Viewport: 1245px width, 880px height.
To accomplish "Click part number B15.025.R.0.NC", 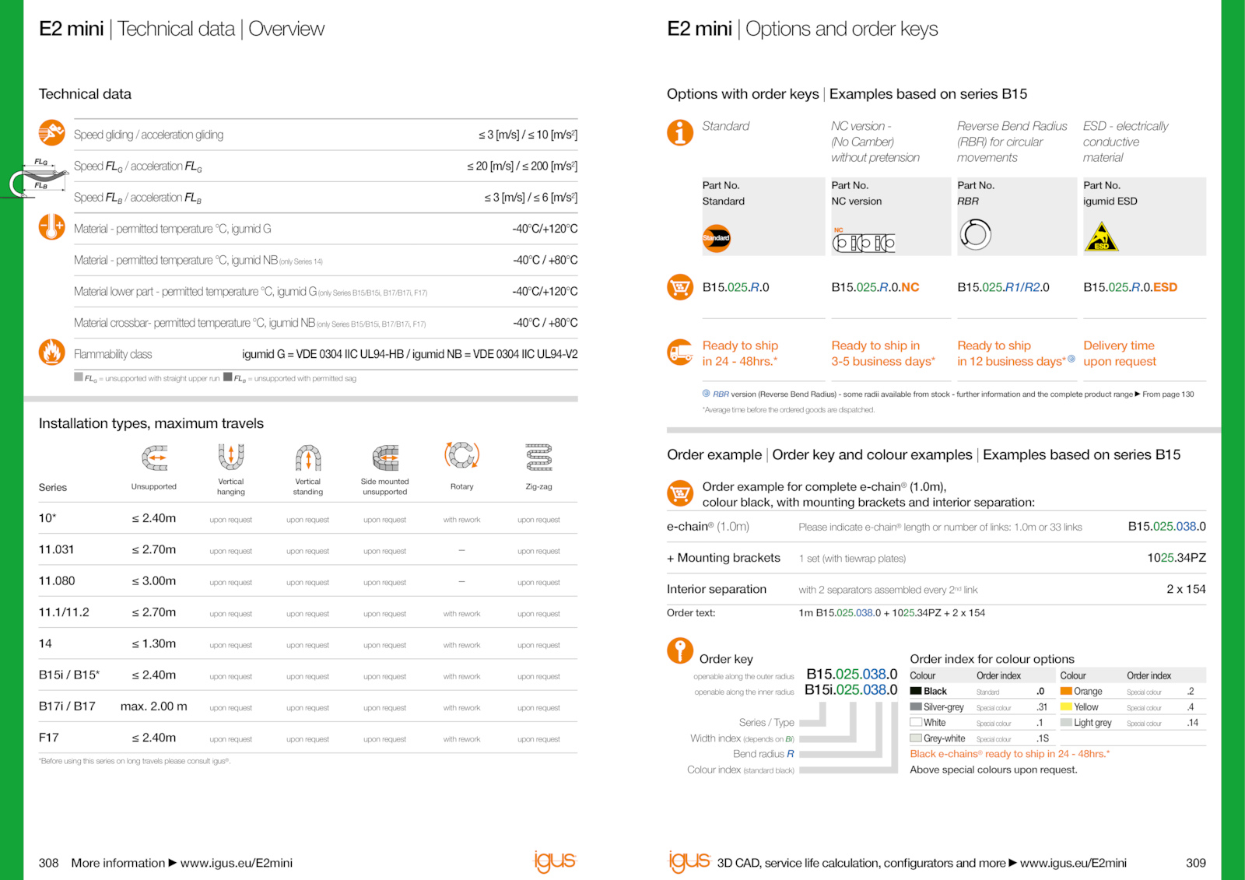I will (875, 287).
